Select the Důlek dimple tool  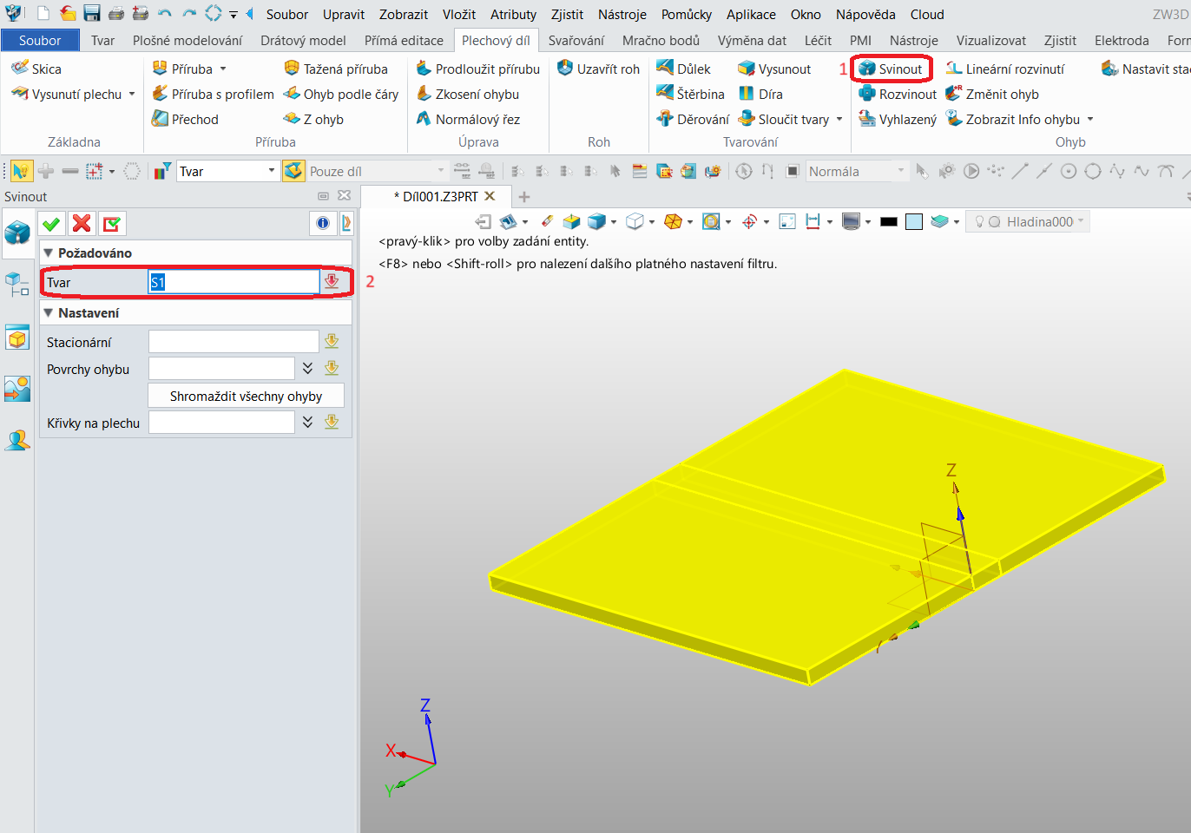[684, 69]
